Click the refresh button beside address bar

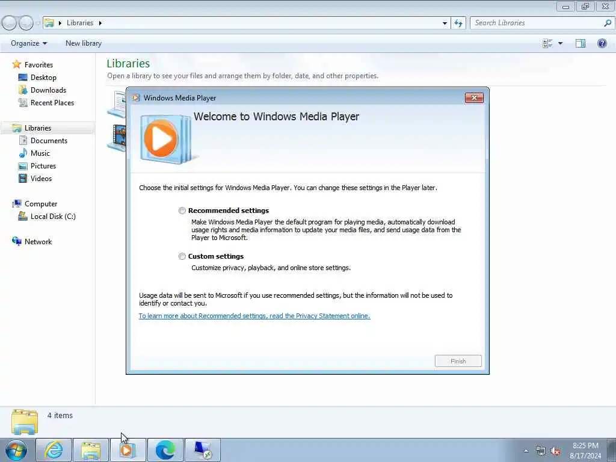point(458,23)
